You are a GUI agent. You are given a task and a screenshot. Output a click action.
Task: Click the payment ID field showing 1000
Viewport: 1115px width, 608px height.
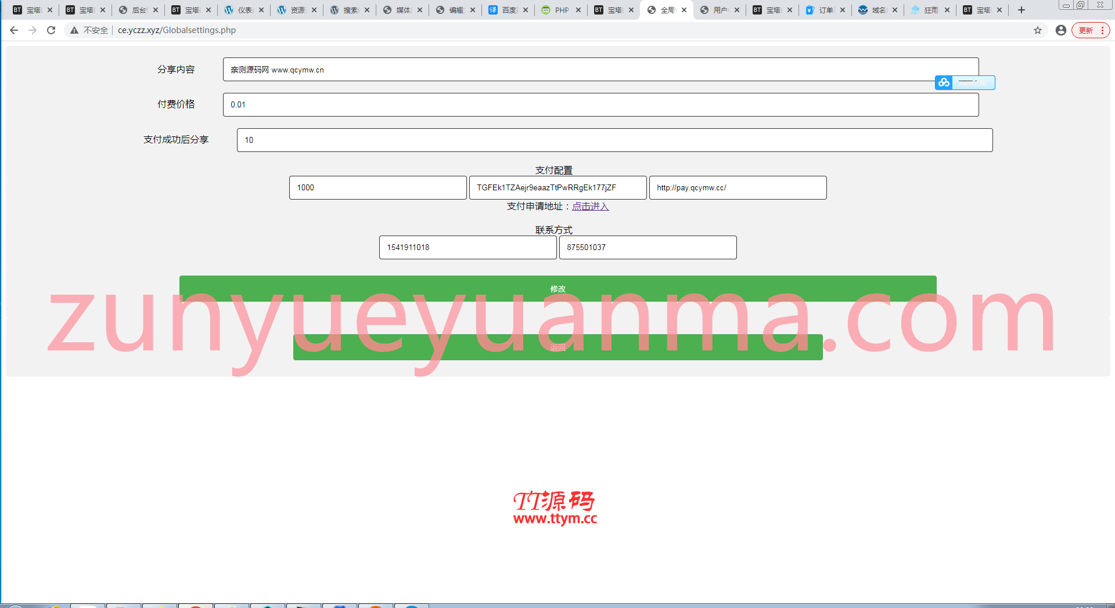[377, 187]
